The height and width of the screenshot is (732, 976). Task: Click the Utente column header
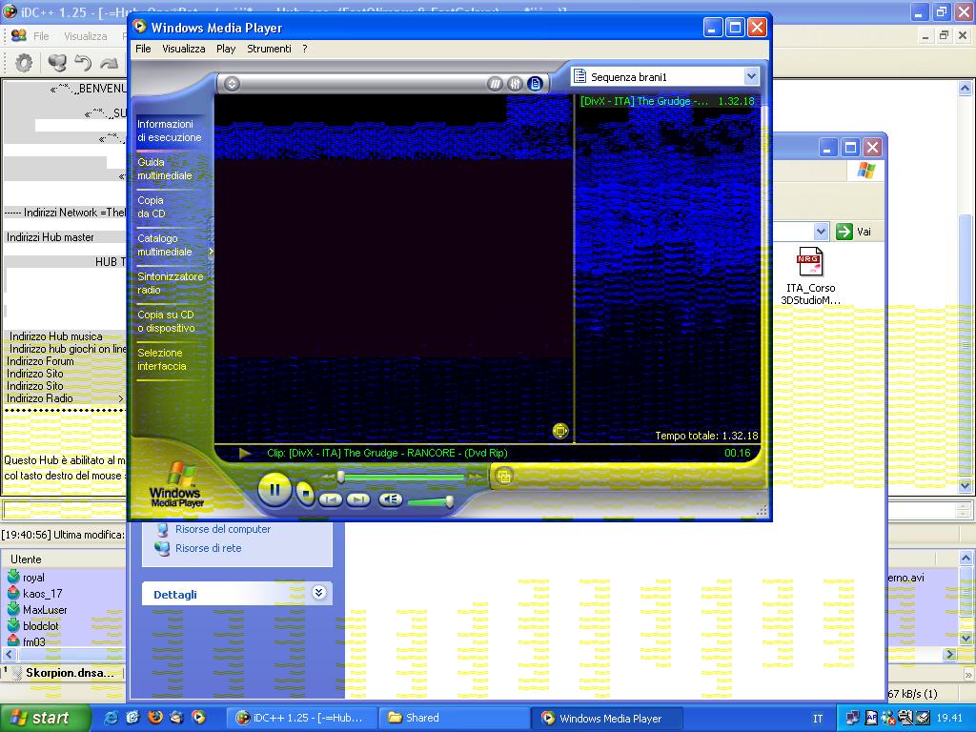(x=65, y=559)
